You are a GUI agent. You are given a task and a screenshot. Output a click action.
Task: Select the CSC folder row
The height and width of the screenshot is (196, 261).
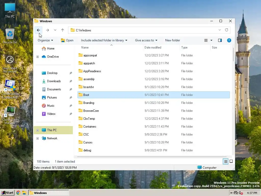154,134
